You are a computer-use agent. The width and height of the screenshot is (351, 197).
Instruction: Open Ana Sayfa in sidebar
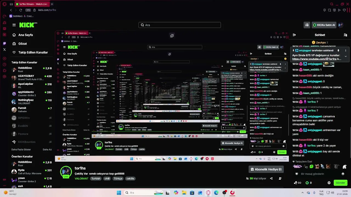(22, 35)
